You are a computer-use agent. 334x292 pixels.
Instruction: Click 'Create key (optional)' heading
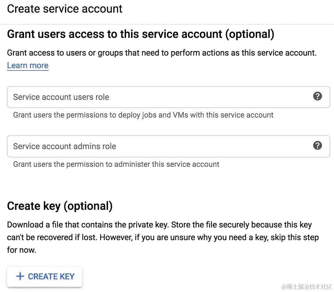click(x=60, y=206)
